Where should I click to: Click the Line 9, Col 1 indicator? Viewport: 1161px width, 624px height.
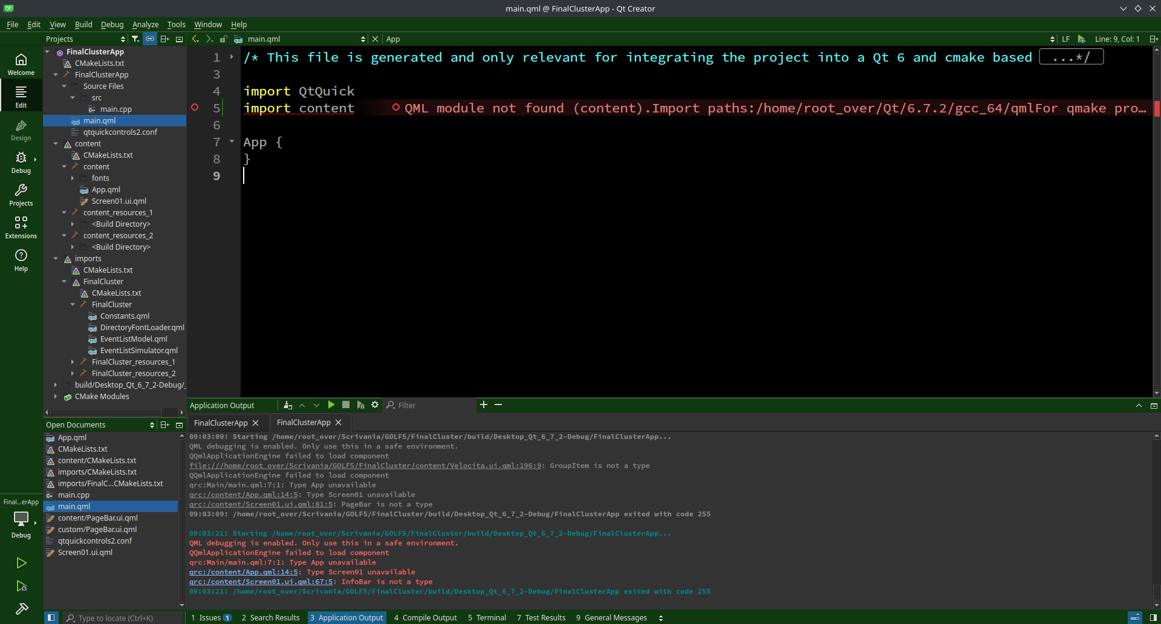[1117, 39]
